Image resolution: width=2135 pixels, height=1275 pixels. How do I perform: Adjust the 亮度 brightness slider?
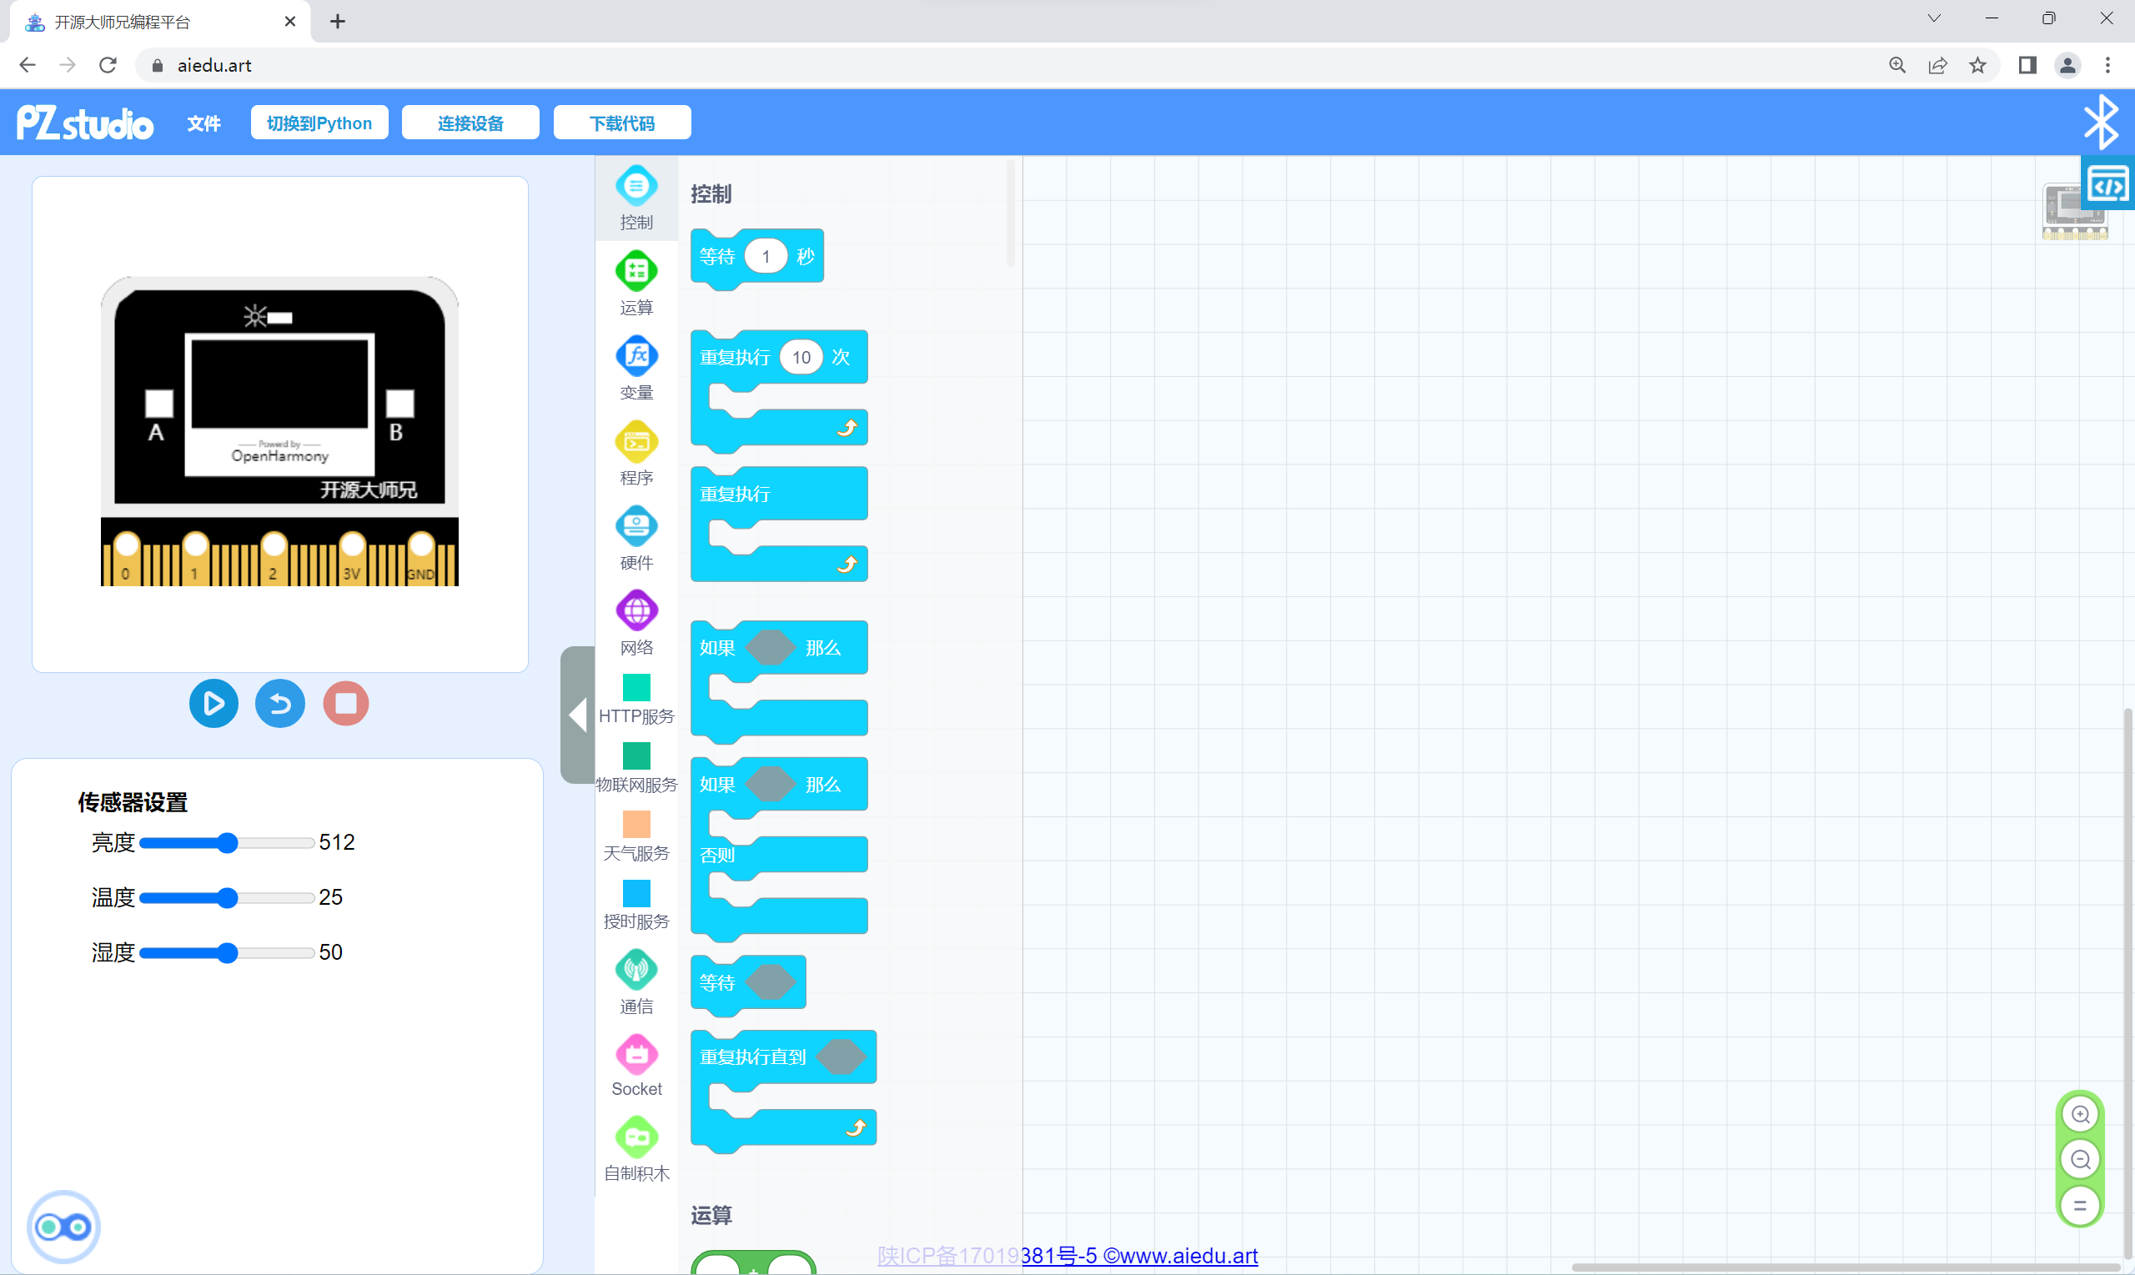(227, 843)
